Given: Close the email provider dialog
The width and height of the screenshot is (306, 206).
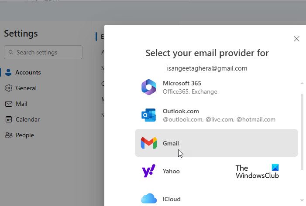Looking at the screenshot, I should pyautogui.click(x=296, y=39).
